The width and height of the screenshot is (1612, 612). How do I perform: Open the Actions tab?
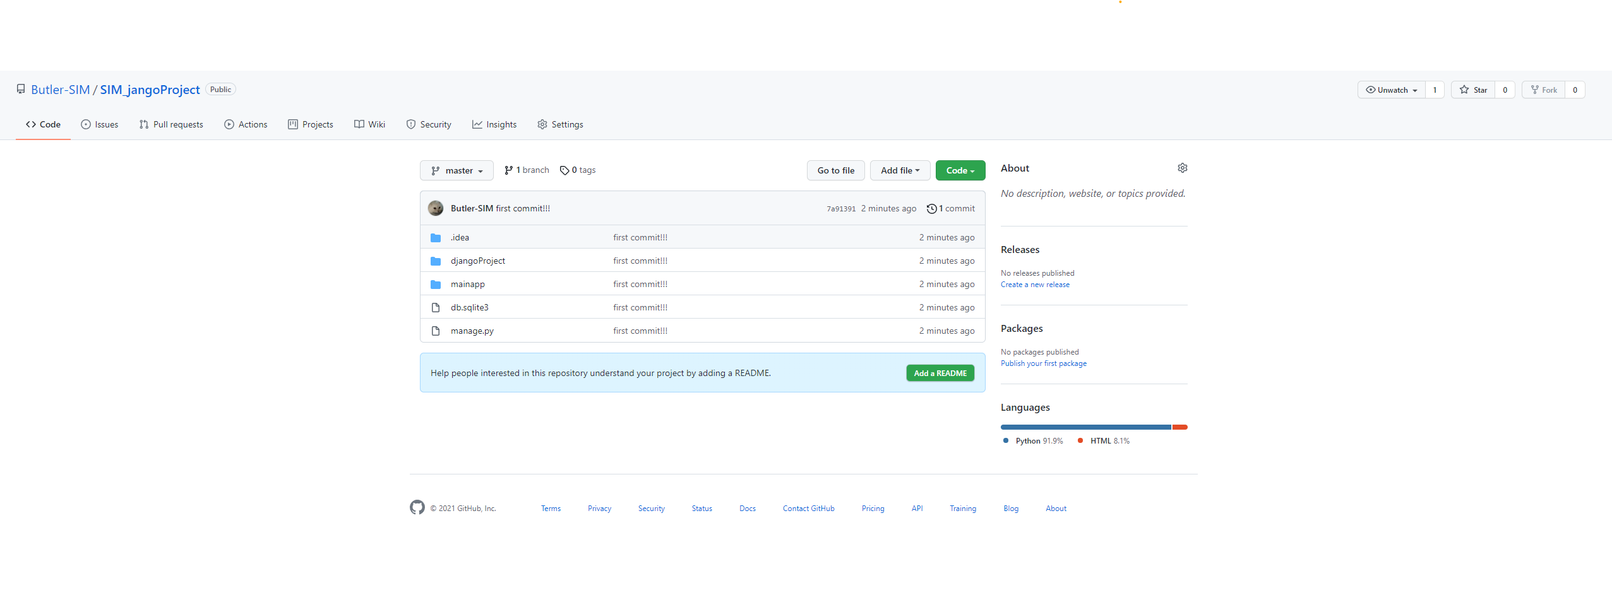coord(246,124)
